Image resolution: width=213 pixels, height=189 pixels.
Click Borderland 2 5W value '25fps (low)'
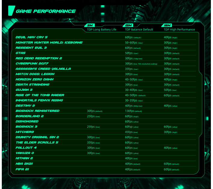coord(93,116)
